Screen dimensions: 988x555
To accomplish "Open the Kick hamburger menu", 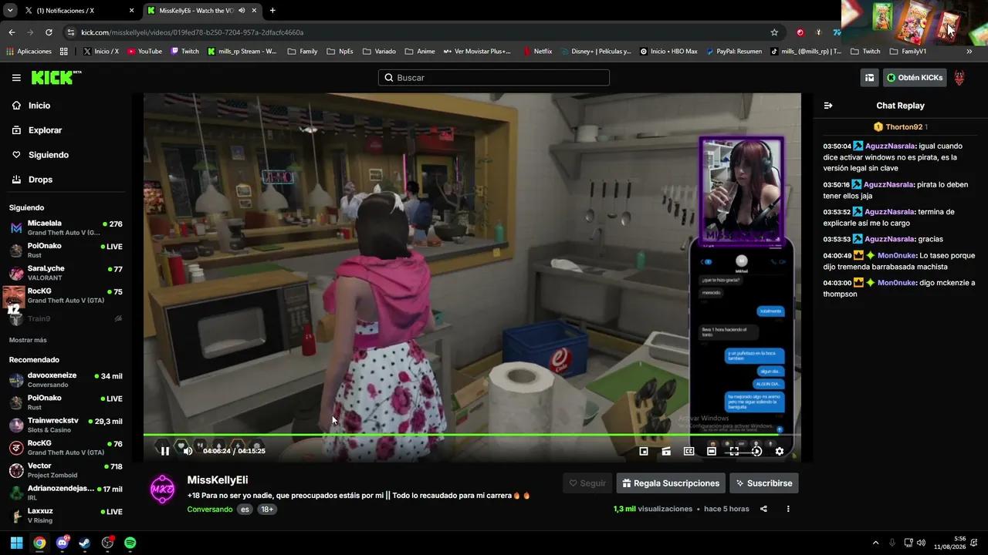I will 16,78.
